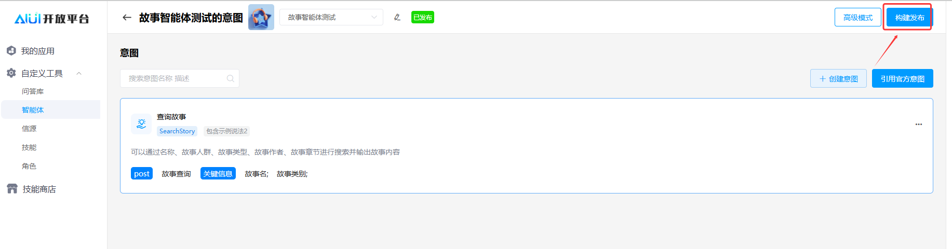
Task: Switch to 高级模式
Action: [857, 18]
